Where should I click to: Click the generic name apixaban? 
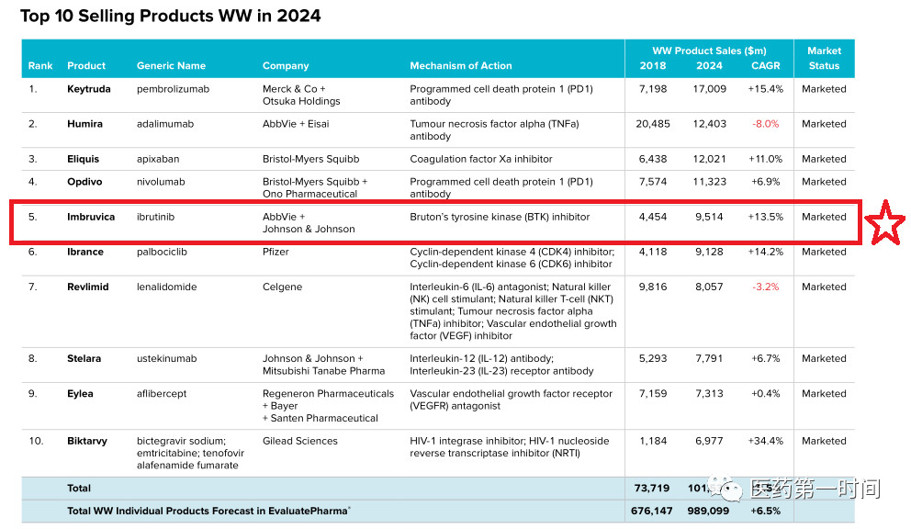click(157, 159)
